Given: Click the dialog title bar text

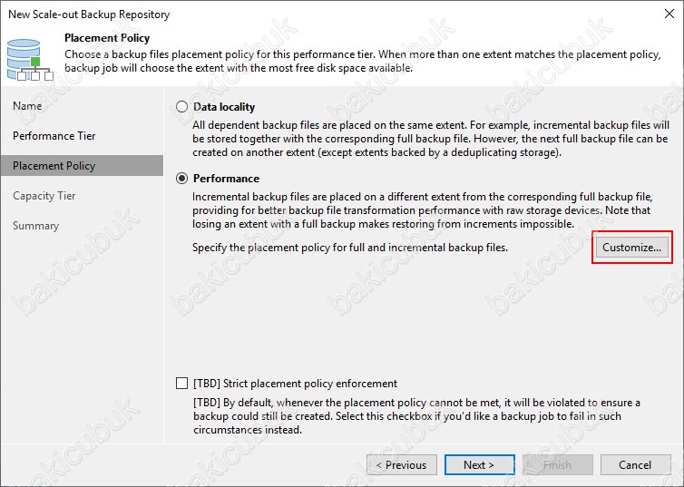Looking at the screenshot, I should point(89,15).
